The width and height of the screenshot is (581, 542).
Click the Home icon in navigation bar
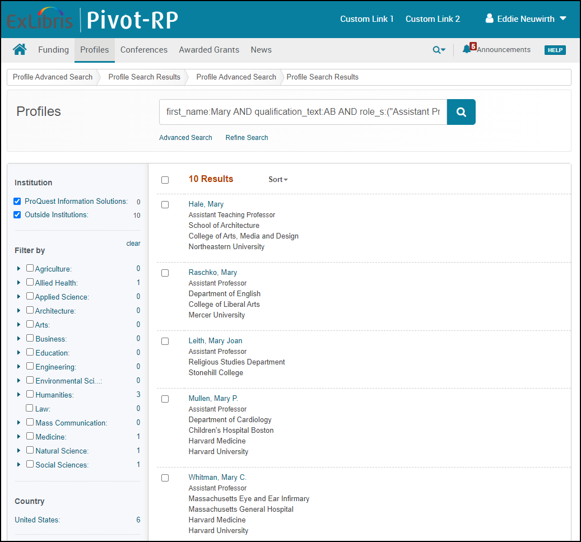(x=20, y=50)
